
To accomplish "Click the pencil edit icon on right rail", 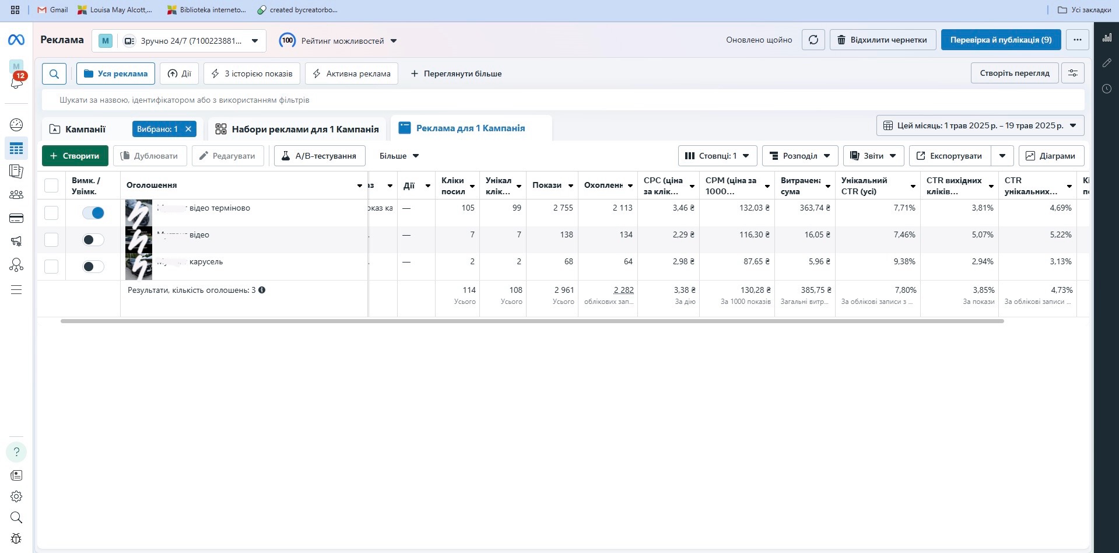I will click(x=1107, y=63).
